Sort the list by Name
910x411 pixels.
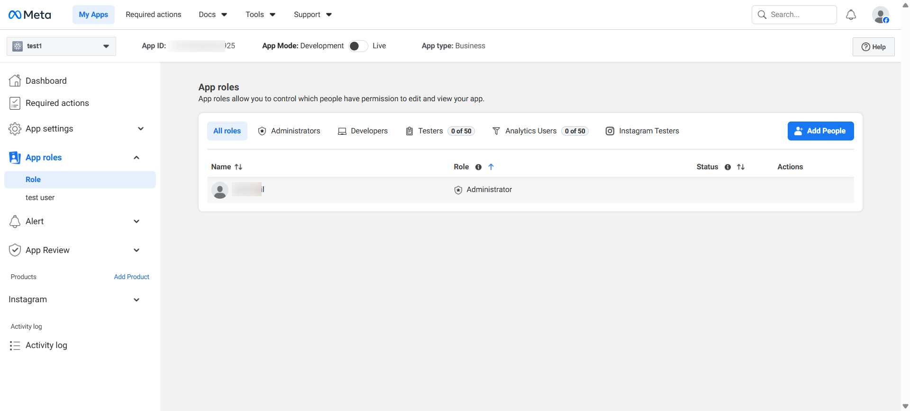[x=238, y=167]
